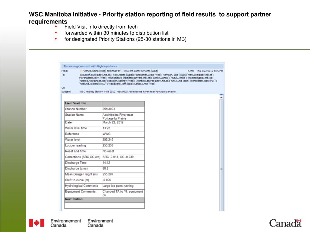Click mean gauge height value 255.287
This screenshot has height=232, width=310.
pyautogui.click(x=123, y=175)
